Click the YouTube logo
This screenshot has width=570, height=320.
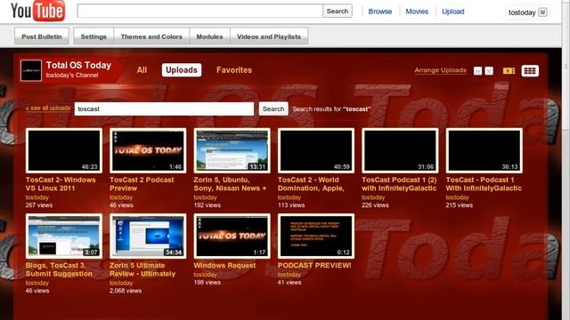pos(37,11)
